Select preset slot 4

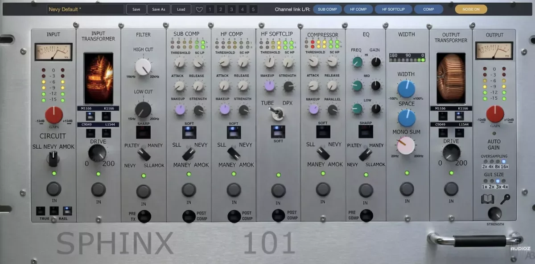[x=243, y=9]
